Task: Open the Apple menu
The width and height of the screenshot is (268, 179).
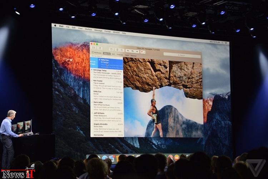Action: [55, 25]
